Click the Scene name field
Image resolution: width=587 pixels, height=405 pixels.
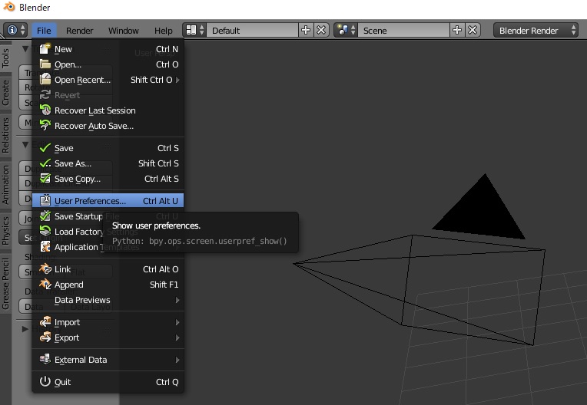[x=404, y=30]
